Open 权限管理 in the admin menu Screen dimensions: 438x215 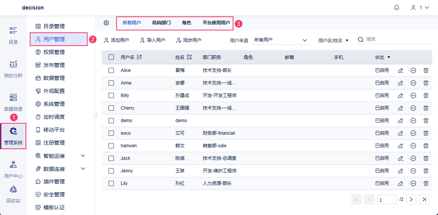point(54,52)
